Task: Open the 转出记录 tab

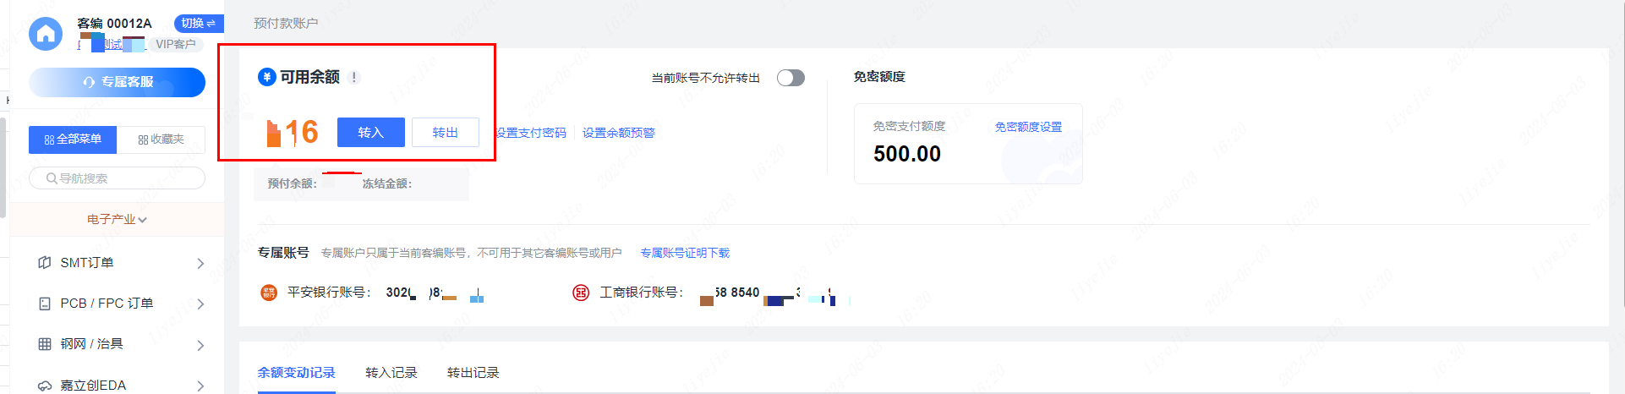Action: point(473,373)
